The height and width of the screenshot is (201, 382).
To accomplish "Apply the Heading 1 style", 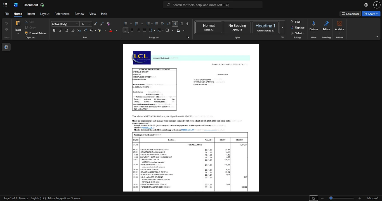I will click(265, 27).
